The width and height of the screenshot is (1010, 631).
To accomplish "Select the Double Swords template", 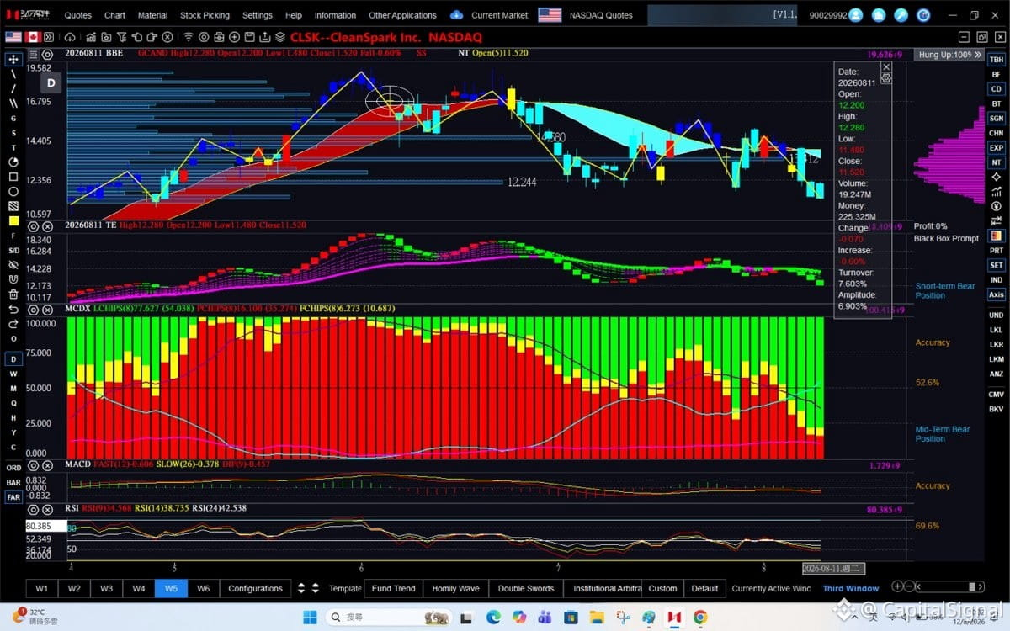I will pos(526,588).
